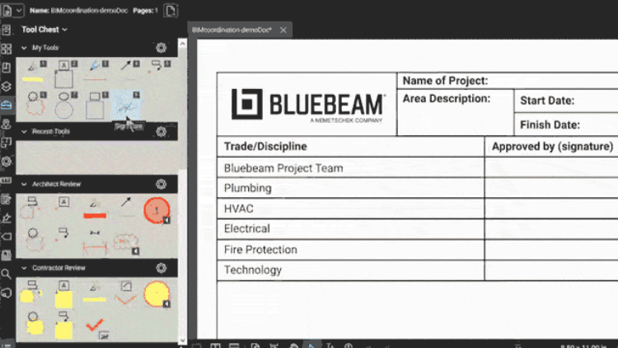618x348 pixels.
Task: Open the Thumbnails panel from sidebar
Action: pos(7,49)
